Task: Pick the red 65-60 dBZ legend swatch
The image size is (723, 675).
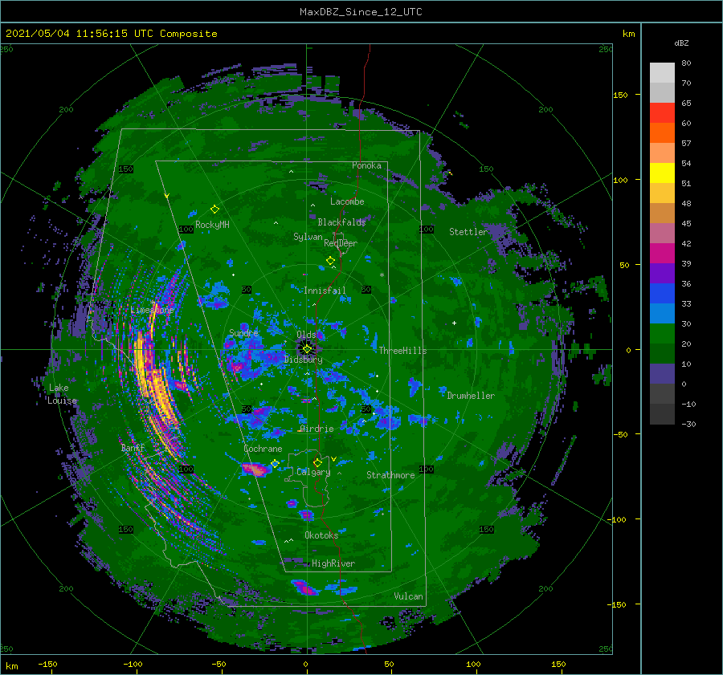Action: coord(662,112)
